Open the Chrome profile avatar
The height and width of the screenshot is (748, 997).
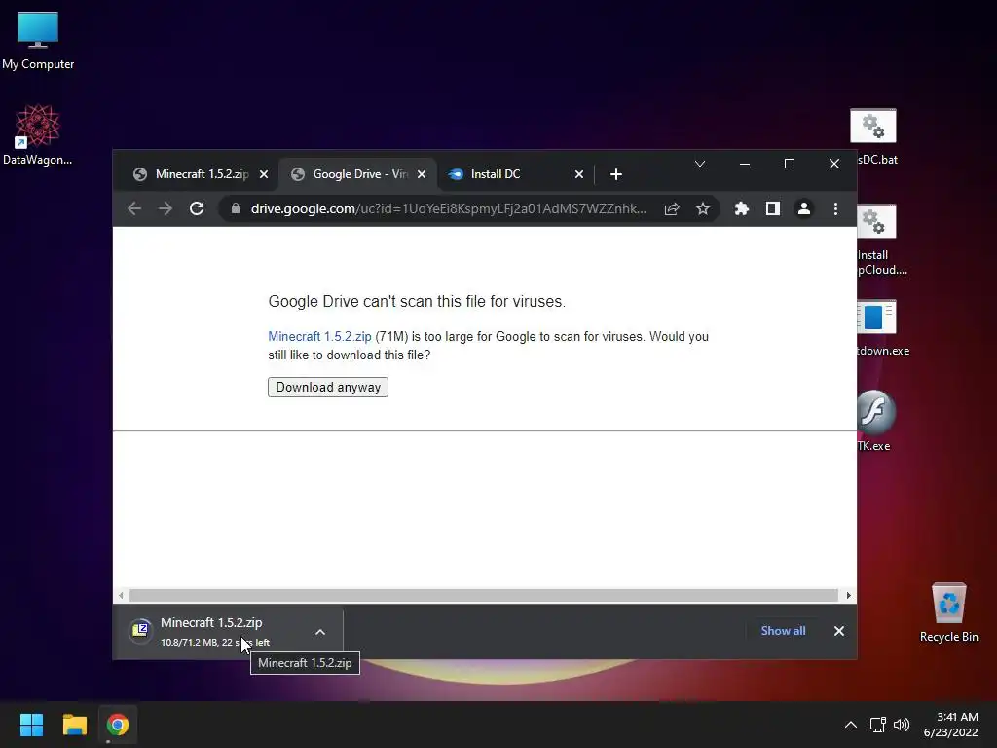[x=803, y=208]
